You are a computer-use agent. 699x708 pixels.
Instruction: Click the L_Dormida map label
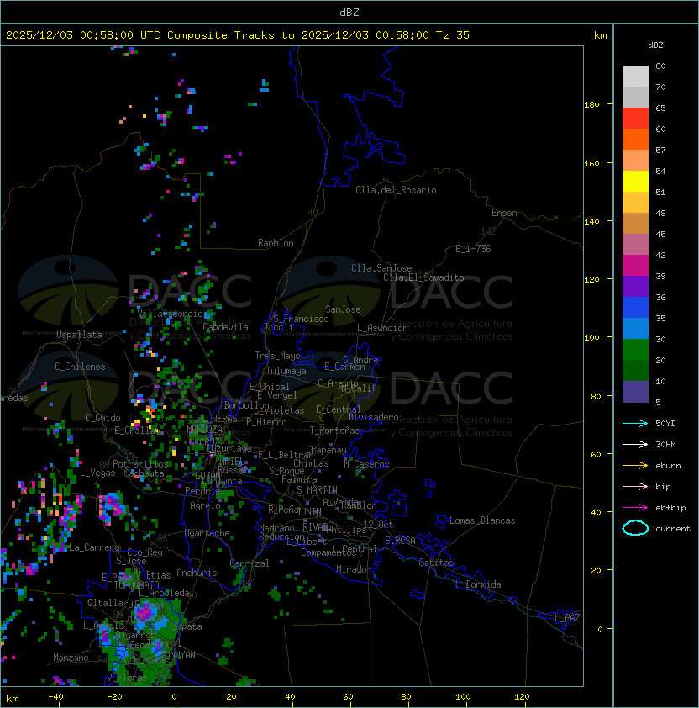tap(478, 584)
